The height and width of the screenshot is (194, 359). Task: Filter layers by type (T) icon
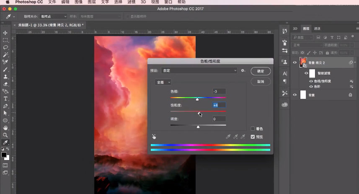pyautogui.click(x=332, y=37)
